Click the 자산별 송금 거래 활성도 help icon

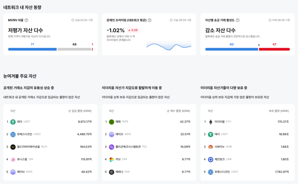238,20
